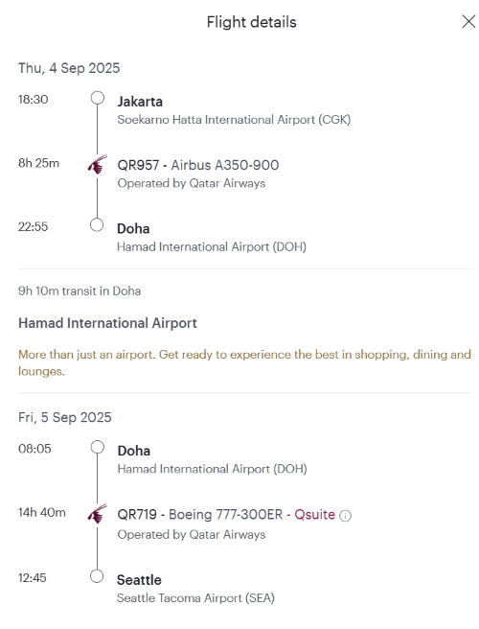Close the Flight details dialog
The width and height of the screenshot is (479, 629).
click(x=468, y=22)
